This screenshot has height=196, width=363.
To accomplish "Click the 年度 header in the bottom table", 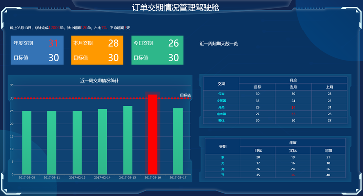I will tap(293, 143).
